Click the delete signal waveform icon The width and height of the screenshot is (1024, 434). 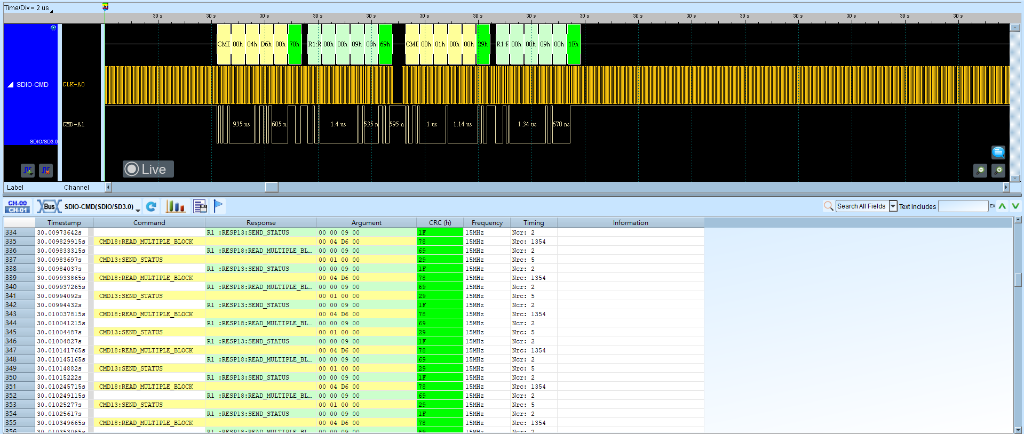click(x=46, y=171)
